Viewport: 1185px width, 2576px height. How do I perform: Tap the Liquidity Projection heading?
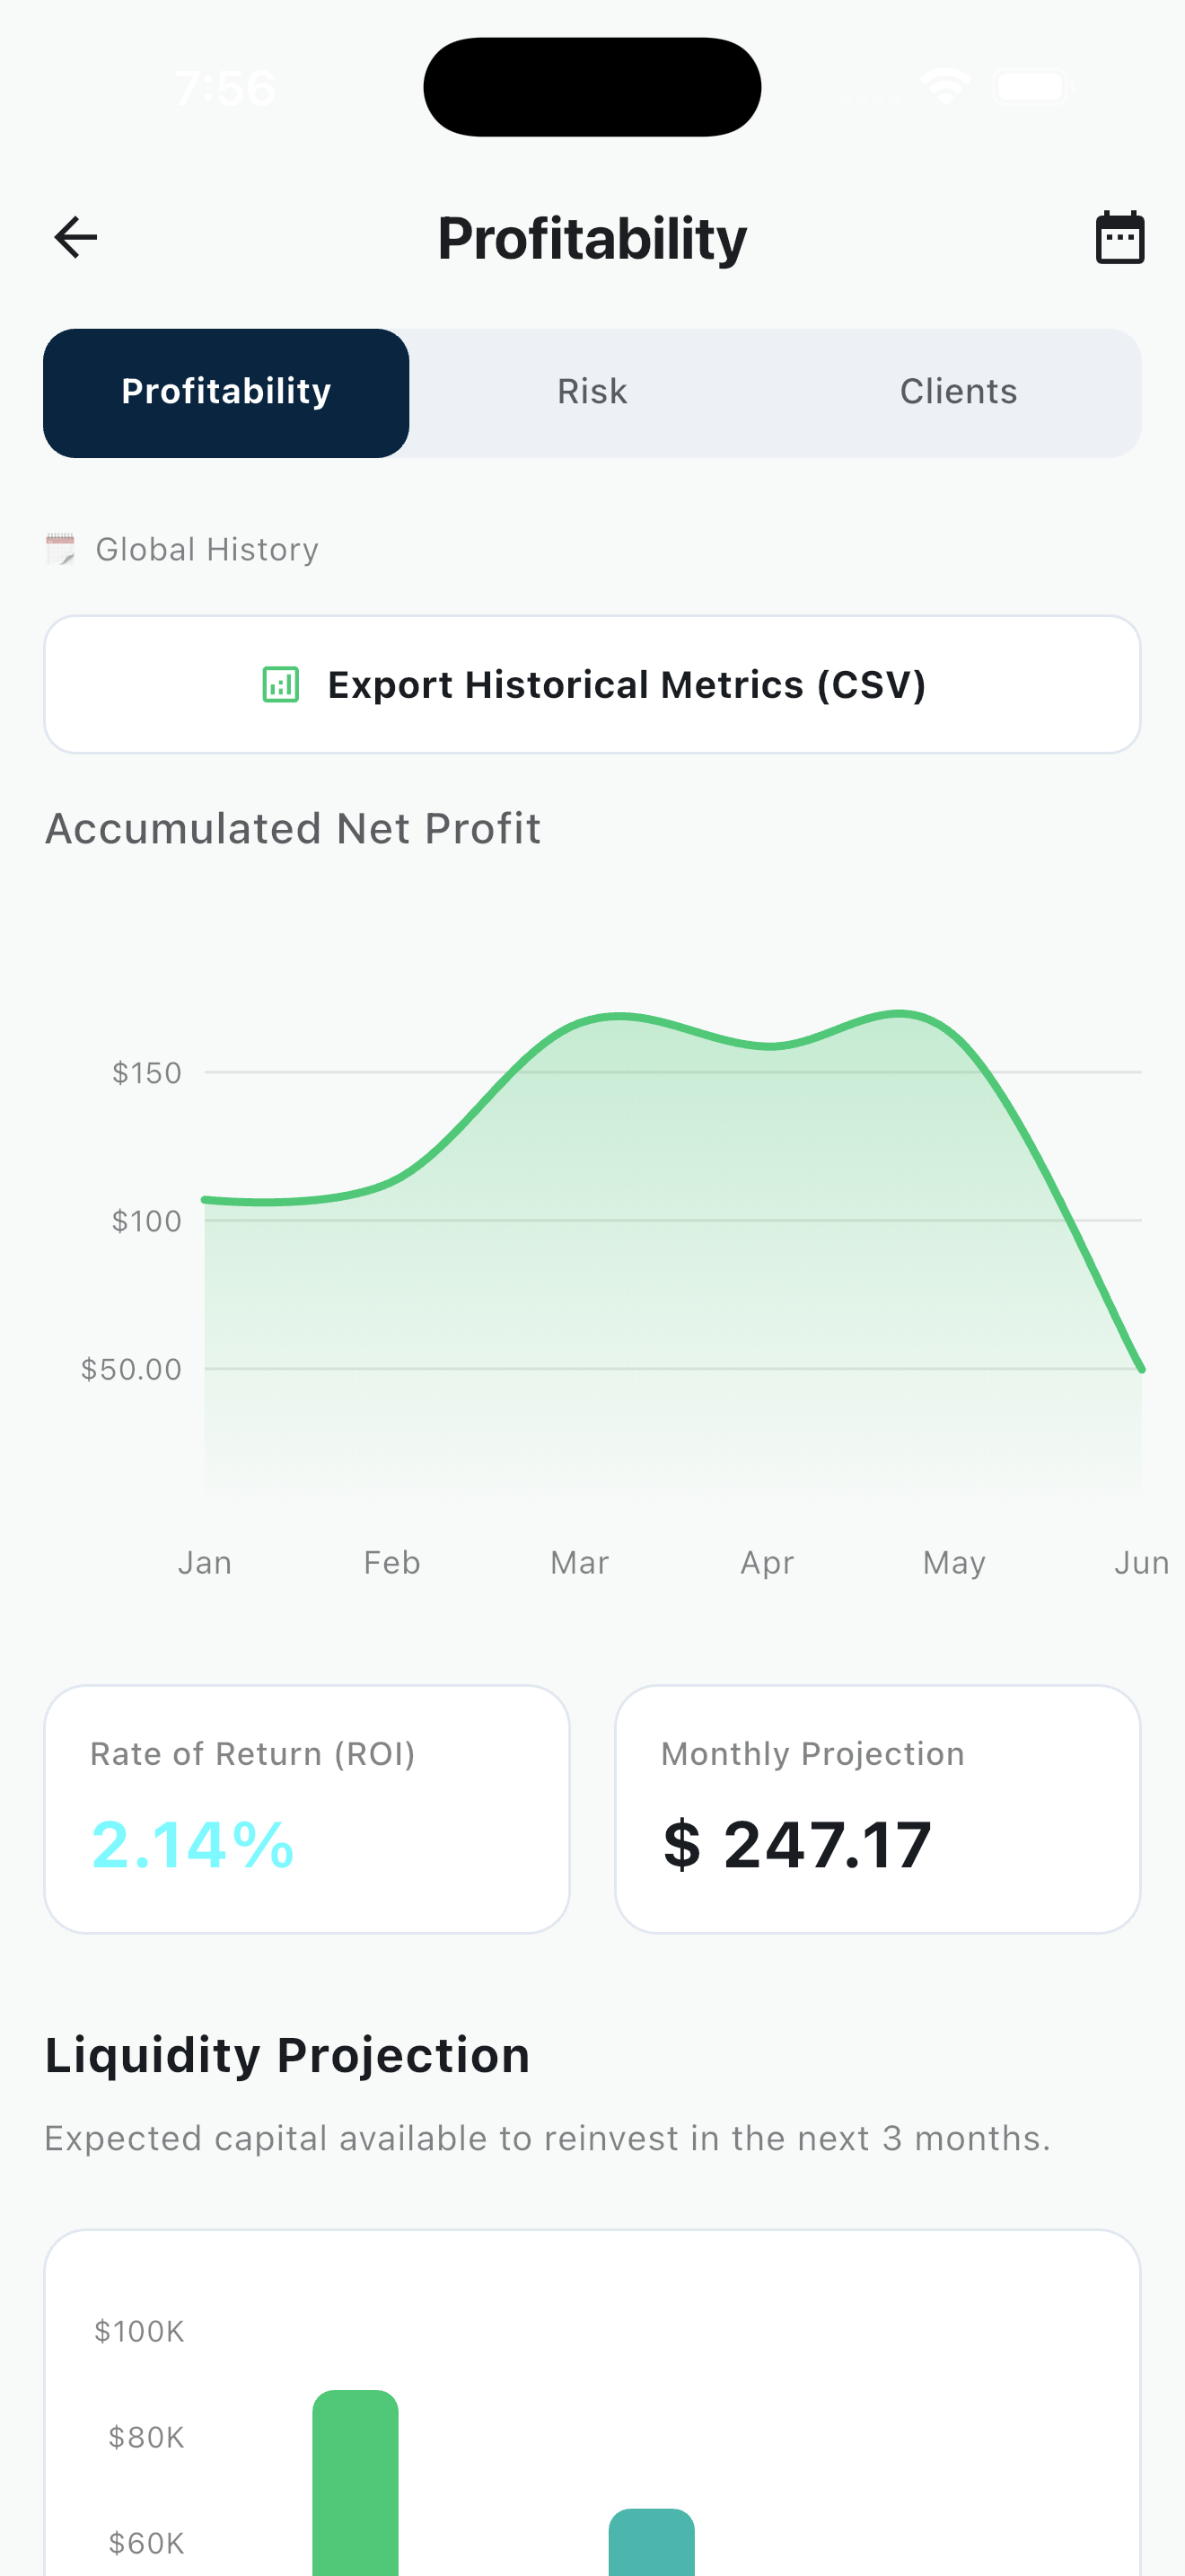tap(288, 2056)
